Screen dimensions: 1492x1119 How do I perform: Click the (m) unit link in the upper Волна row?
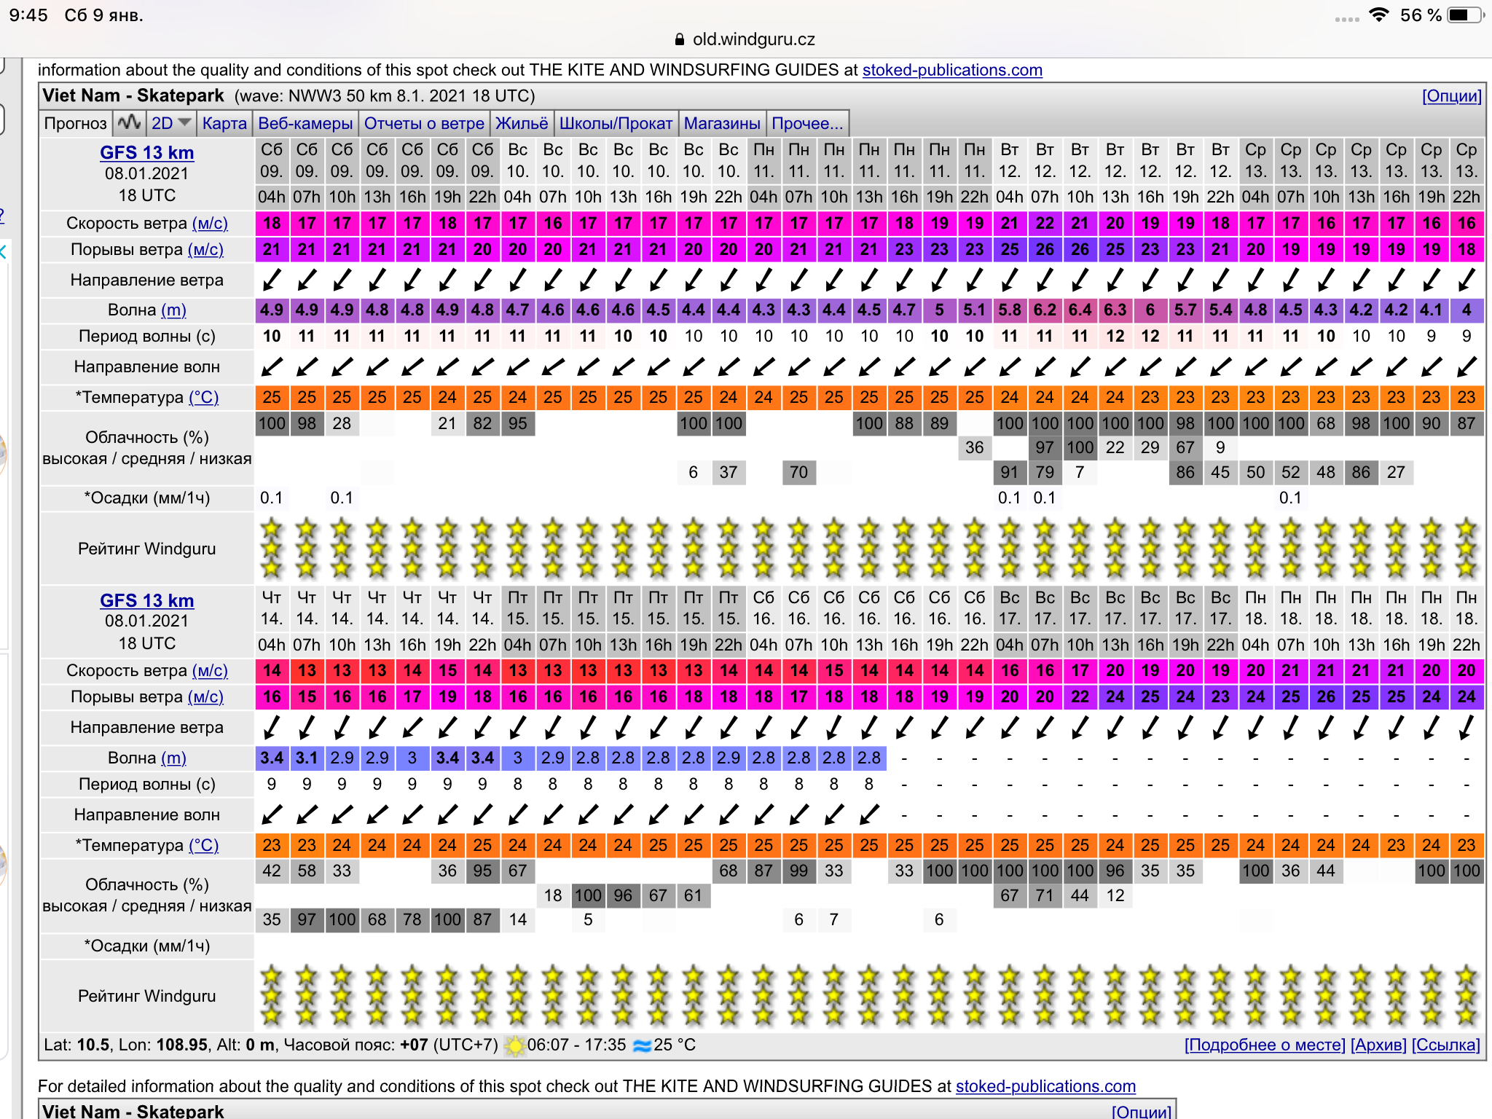click(173, 310)
